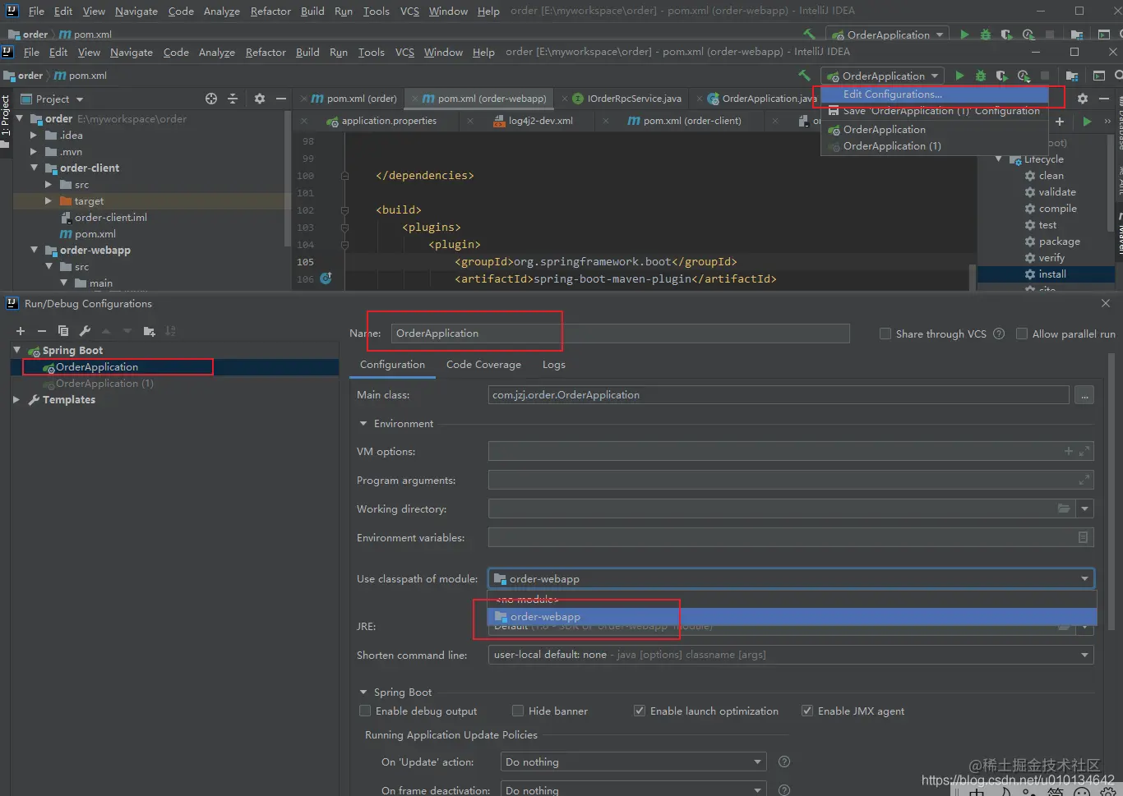
Task: Select greyed OrderApplication (1) in configurations tree
Action: pos(104,384)
